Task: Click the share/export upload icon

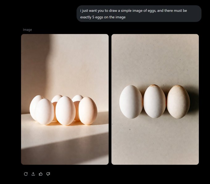Action: pos(33,174)
